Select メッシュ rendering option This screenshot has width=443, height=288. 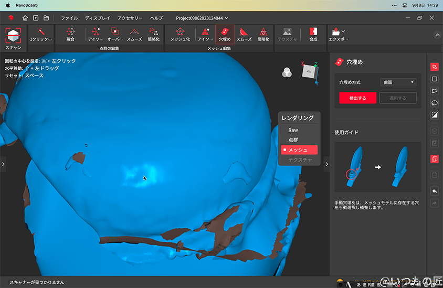(x=299, y=150)
